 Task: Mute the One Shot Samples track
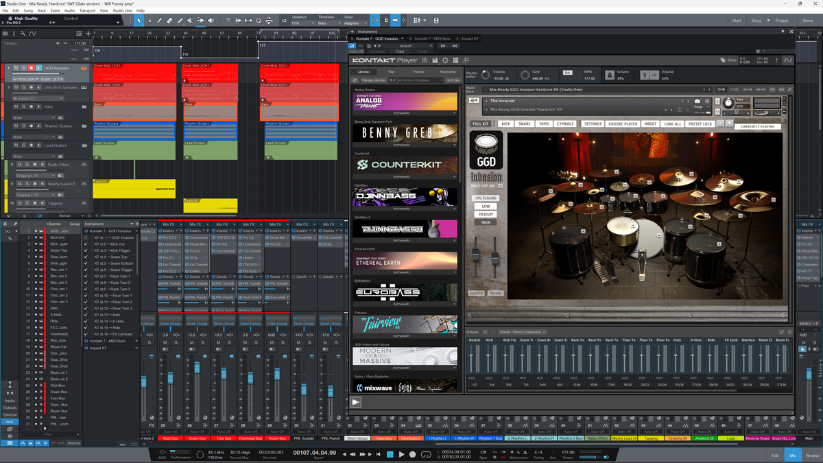[16, 87]
